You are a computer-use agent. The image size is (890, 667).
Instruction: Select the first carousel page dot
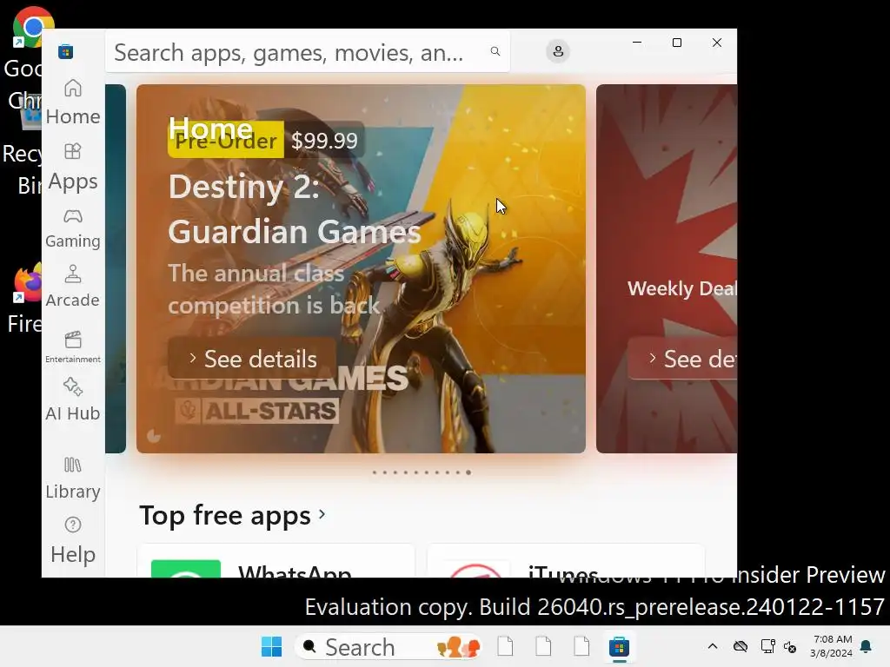pyautogui.click(x=374, y=472)
